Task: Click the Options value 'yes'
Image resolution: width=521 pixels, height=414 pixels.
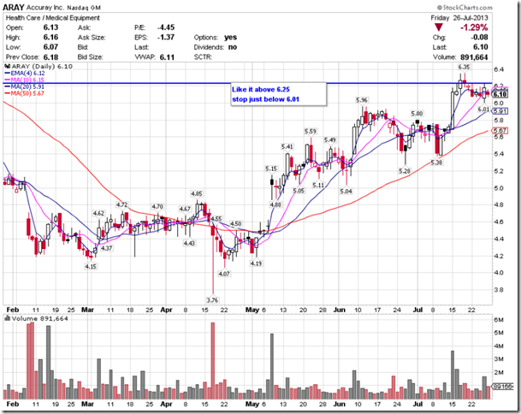Action: click(231, 38)
